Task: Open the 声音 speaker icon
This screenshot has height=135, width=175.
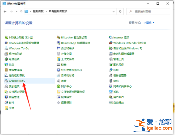Action: (x=59, y=81)
